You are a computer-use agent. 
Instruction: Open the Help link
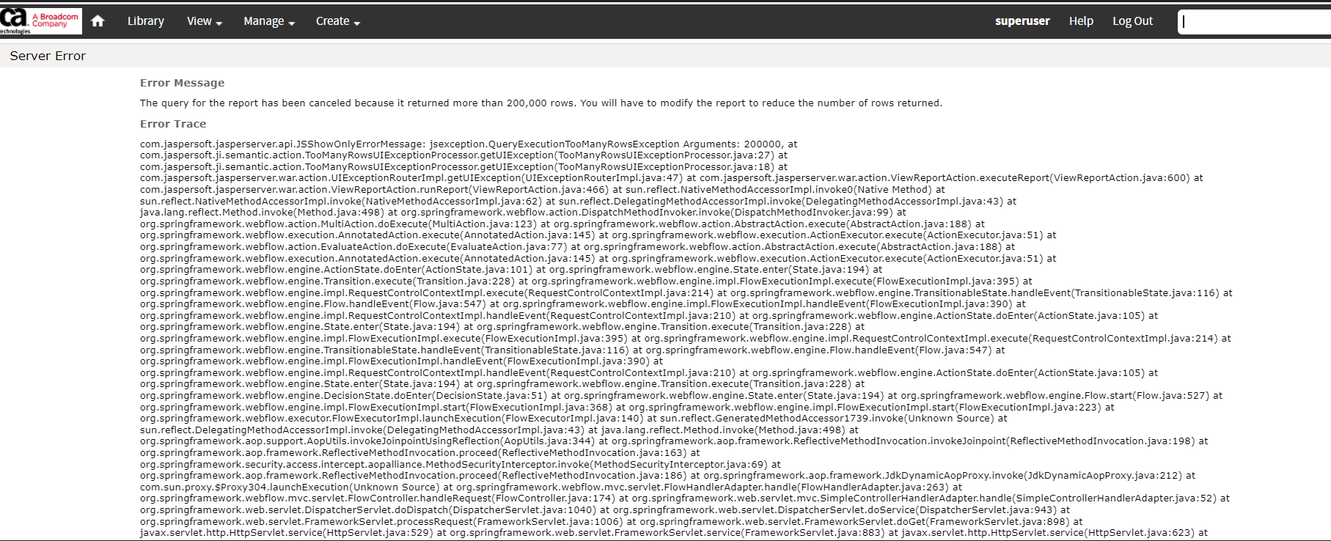pyautogui.click(x=1081, y=21)
